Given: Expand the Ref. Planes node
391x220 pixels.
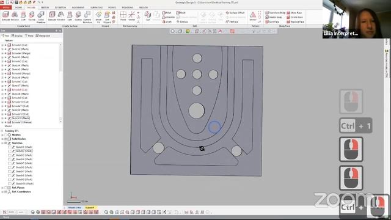Looking at the screenshot, I should click(x=2, y=188).
